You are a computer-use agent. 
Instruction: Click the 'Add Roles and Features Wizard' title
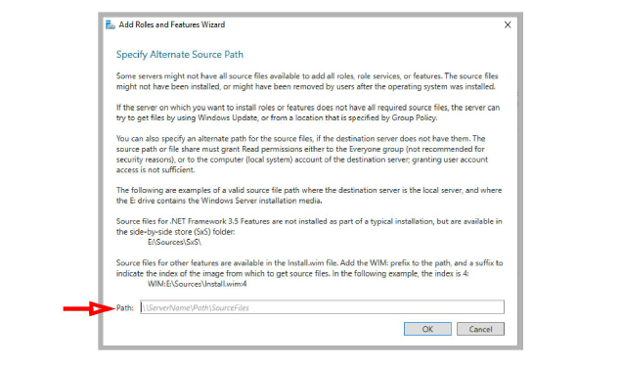(171, 24)
